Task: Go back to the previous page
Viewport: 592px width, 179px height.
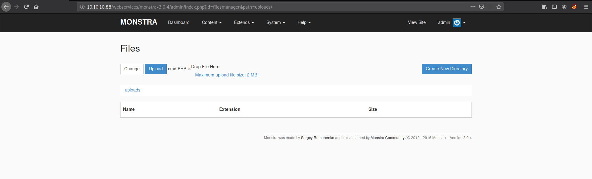Action: (x=6, y=7)
